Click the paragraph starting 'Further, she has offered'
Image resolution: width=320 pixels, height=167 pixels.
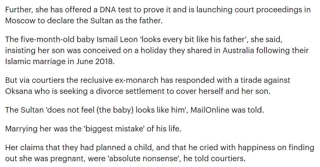pos(158,15)
